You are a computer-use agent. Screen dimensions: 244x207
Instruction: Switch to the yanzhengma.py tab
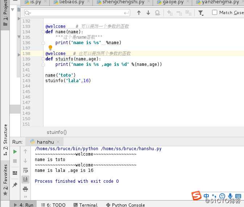pos(220,2)
